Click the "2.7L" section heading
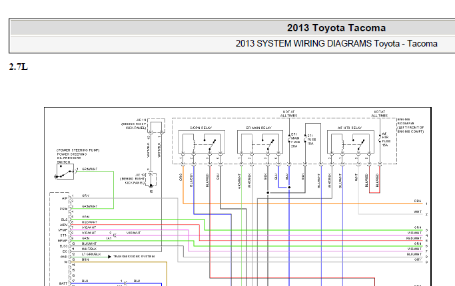The height and width of the screenshot is (286, 455). point(18,67)
